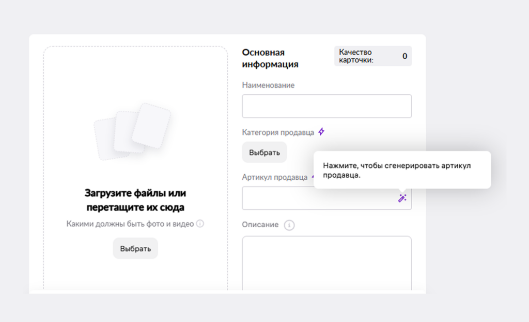The image size is (529, 322).
Task: Click the Качество карточки score indicator
Action: click(x=372, y=56)
